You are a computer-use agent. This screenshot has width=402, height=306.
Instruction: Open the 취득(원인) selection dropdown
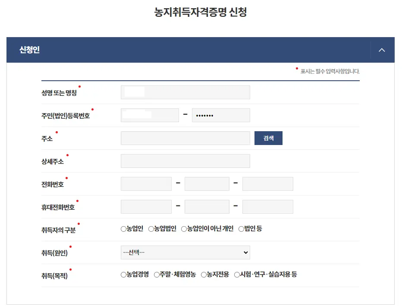[185, 252]
